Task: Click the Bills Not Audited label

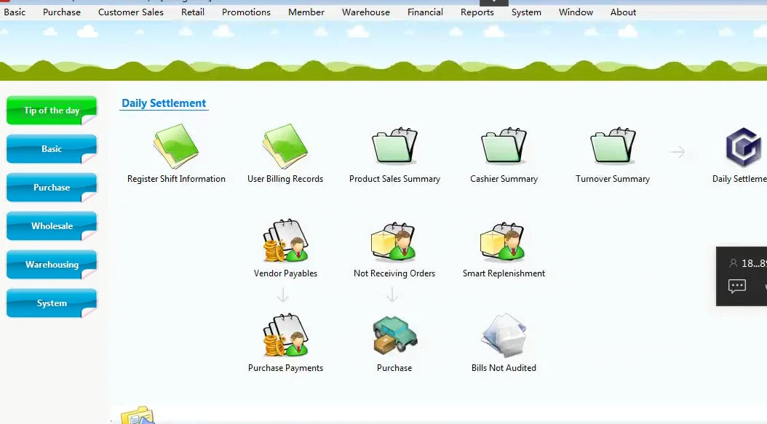Action: coord(504,368)
